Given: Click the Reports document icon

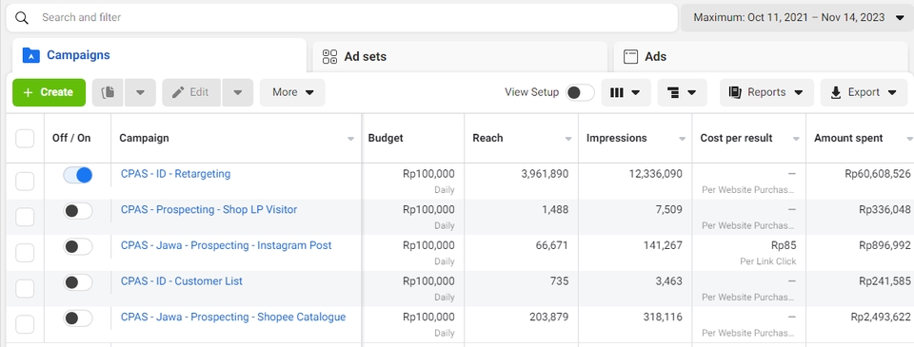Looking at the screenshot, I should 735,92.
